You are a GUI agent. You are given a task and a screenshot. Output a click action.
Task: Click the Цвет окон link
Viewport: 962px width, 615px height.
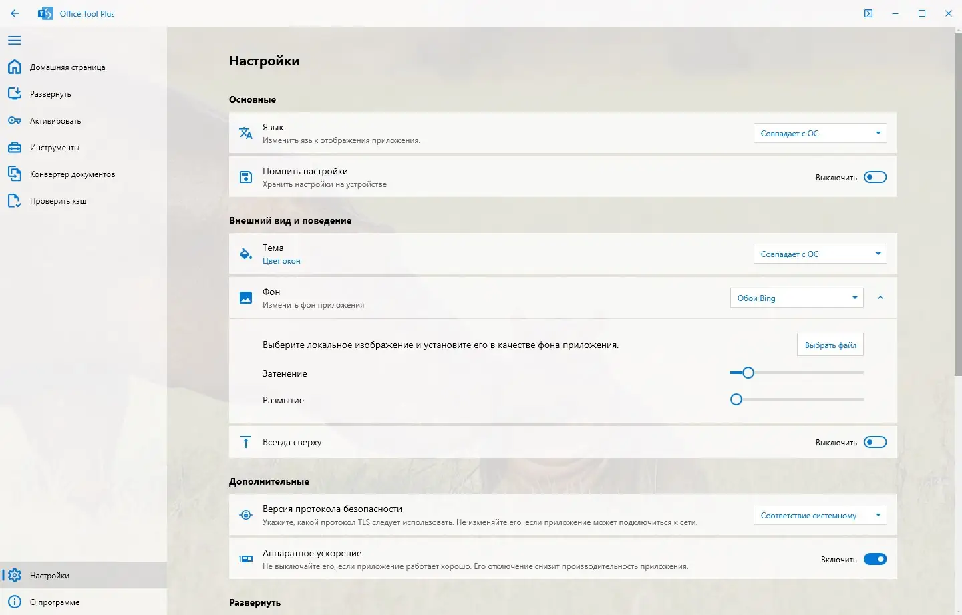pyautogui.click(x=281, y=261)
